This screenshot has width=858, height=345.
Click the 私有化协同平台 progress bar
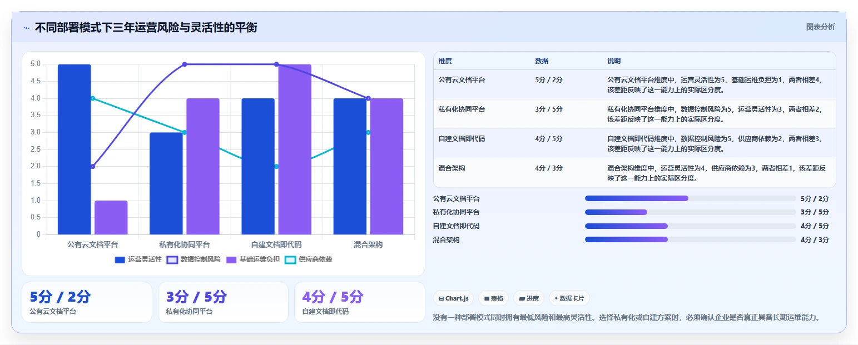pyautogui.click(x=690, y=212)
